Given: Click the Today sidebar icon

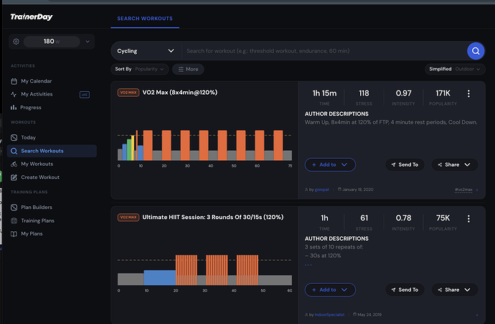Looking at the screenshot, I should point(14,137).
